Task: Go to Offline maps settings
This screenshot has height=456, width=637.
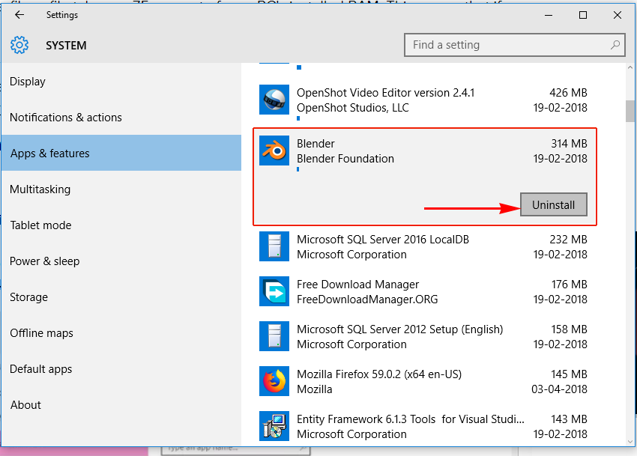Action: point(121,333)
